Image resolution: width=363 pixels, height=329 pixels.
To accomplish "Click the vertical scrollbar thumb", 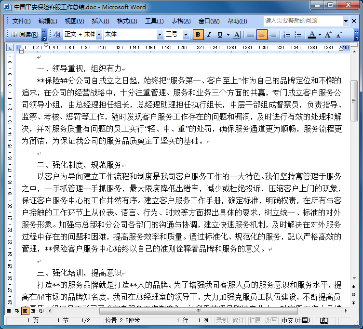I will click(x=354, y=101).
